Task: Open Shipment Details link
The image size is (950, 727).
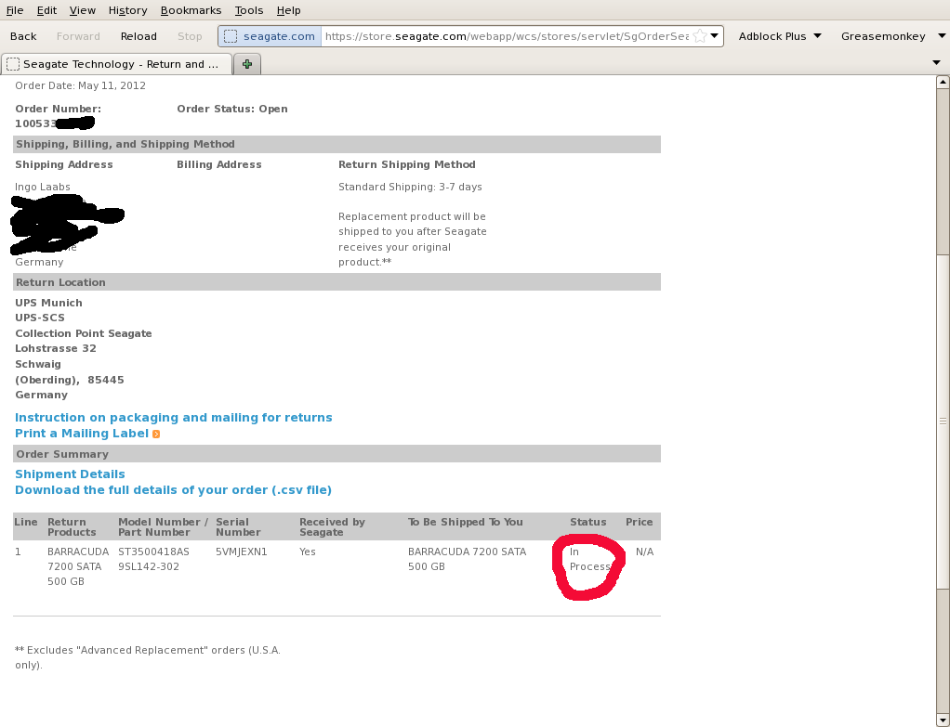Action: coord(70,474)
